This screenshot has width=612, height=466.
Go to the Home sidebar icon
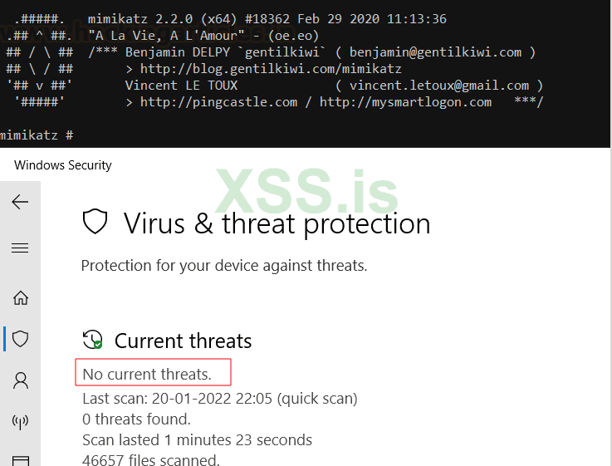pos(21,297)
